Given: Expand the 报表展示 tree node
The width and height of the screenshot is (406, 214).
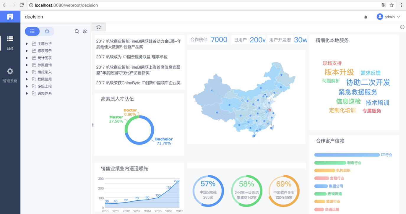Looking at the screenshot, I should coord(27,51).
